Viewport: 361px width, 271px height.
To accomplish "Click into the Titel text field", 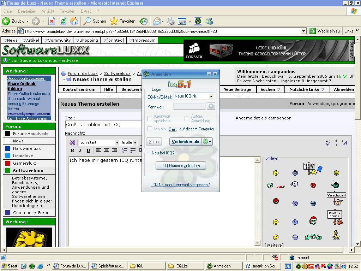I will (103, 124).
